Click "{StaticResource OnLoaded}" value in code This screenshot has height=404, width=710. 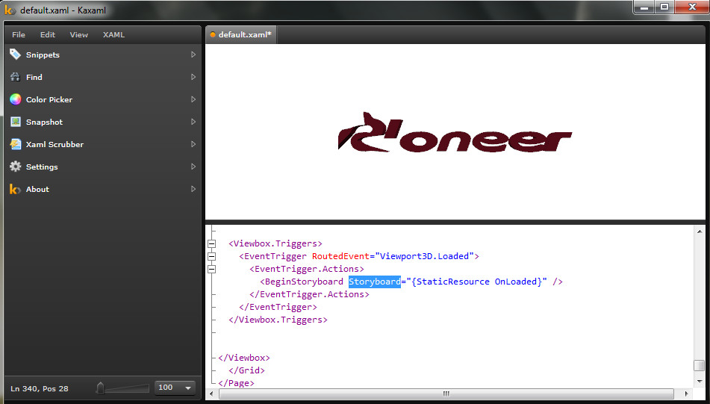pyautogui.click(x=477, y=282)
